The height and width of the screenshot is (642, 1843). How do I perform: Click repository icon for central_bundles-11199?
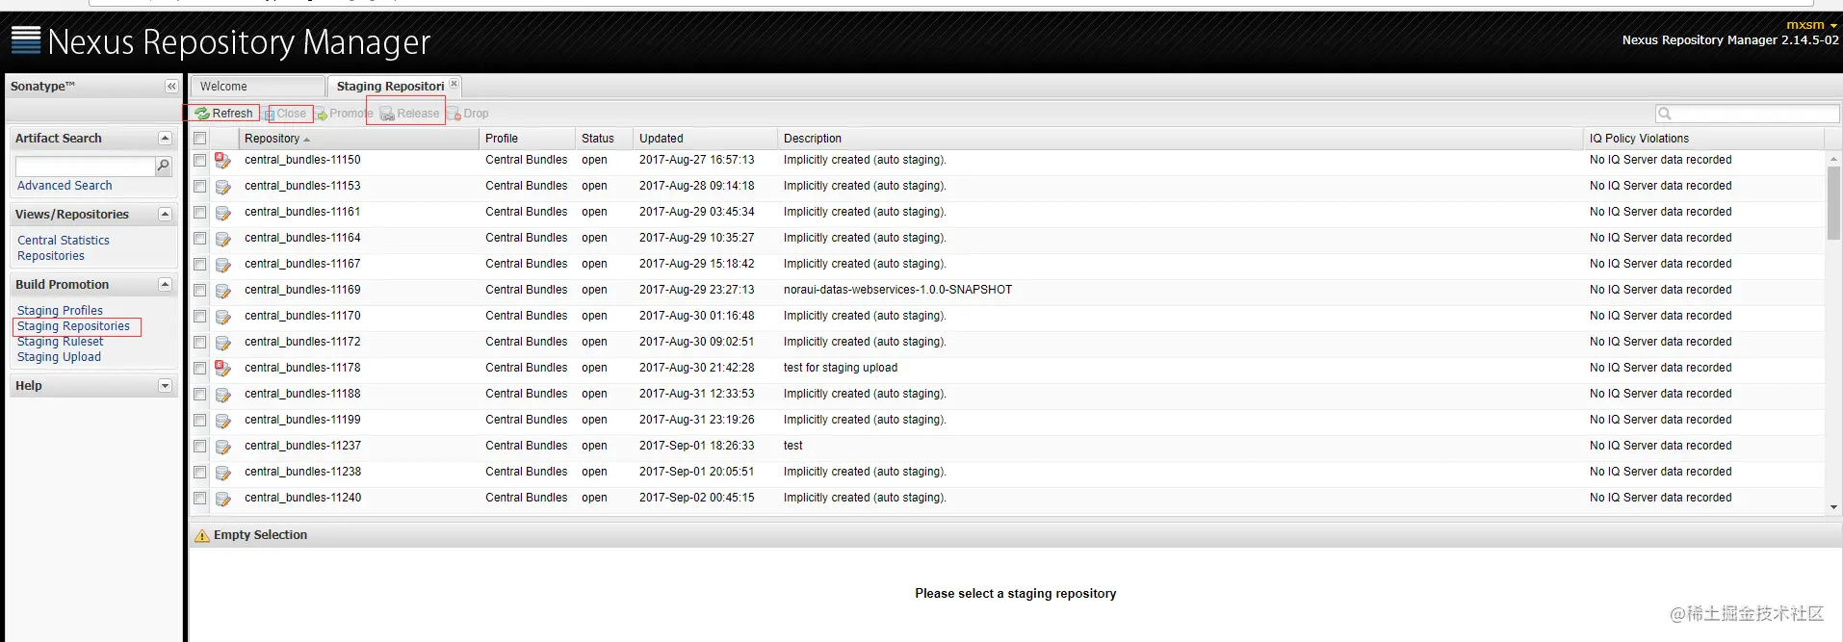point(222,421)
